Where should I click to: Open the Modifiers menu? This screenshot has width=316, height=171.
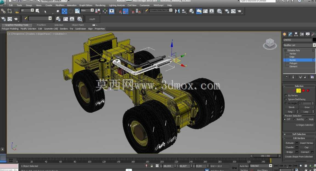pos(60,5)
